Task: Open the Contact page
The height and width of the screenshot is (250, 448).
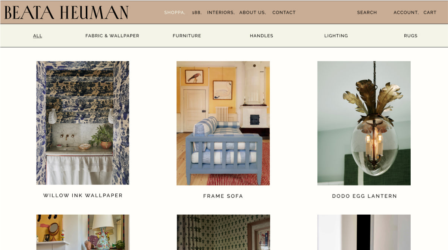Action: point(284,13)
